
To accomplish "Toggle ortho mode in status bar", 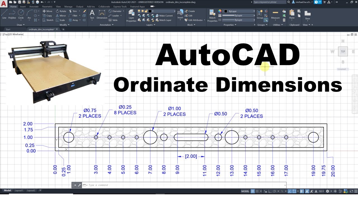I will tap(270, 191).
